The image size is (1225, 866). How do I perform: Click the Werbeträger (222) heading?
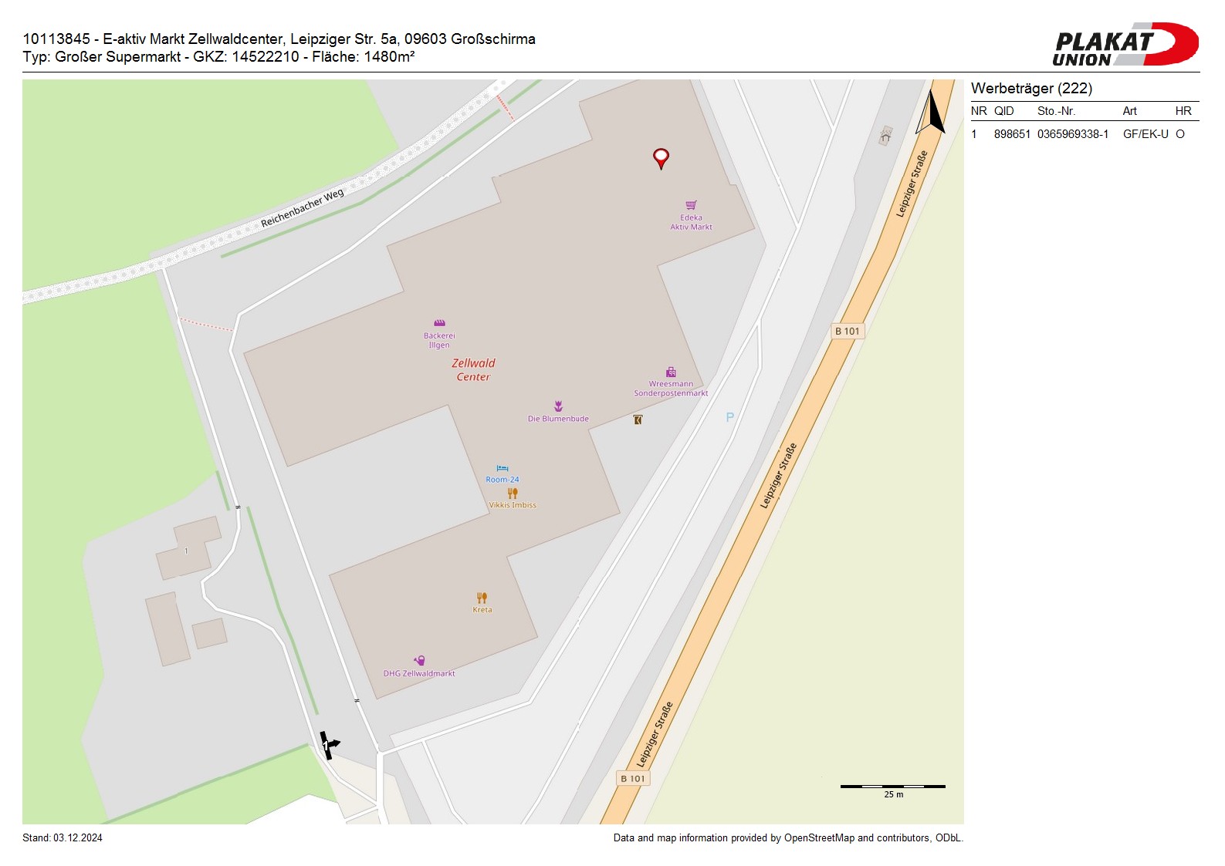[x=1031, y=89]
